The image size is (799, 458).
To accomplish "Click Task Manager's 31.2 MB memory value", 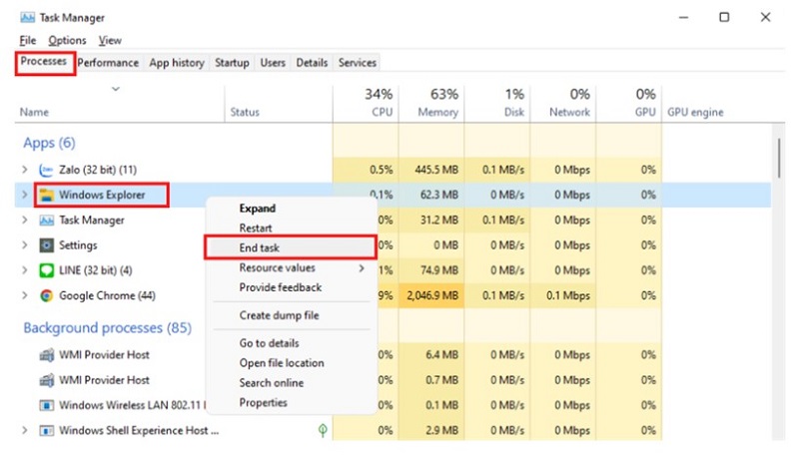I will [x=439, y=220].
